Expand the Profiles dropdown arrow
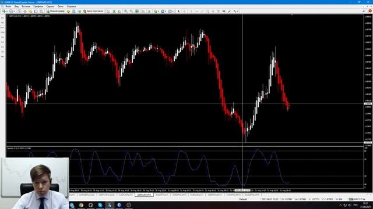The image size is (373, 209). (14, 11)
